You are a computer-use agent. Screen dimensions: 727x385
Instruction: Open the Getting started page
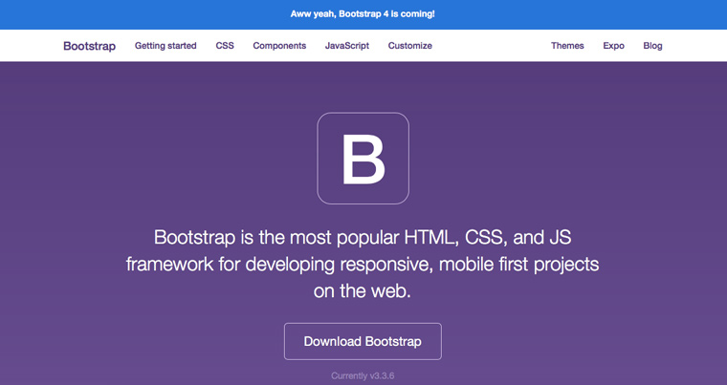click(x=165, y=46)
